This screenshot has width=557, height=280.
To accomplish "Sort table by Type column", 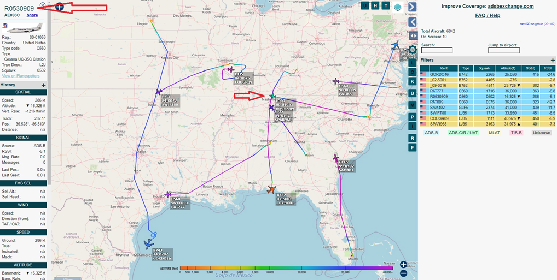I will [466, 68].
